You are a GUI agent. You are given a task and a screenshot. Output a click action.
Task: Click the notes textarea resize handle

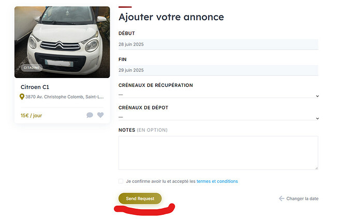click(x=317, y=168)
